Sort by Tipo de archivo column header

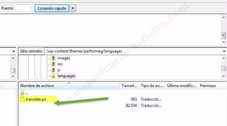152,86
